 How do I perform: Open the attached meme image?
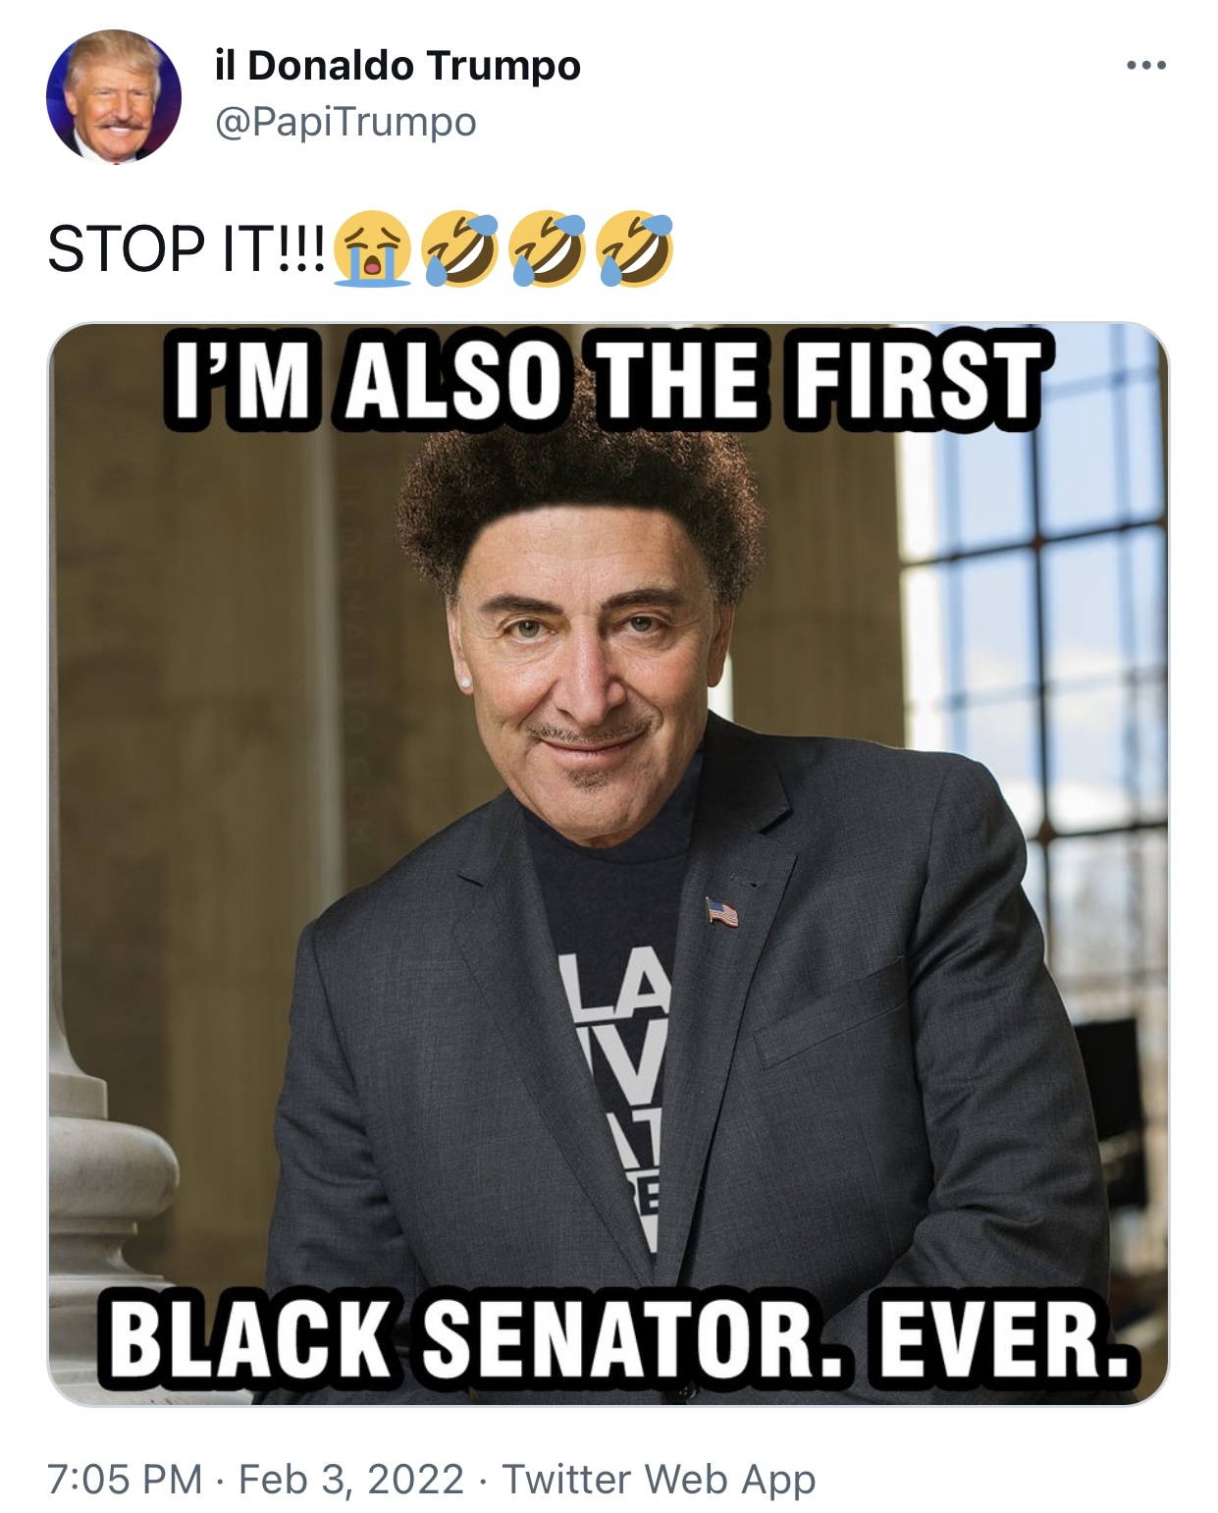click(x=609, y=864)
